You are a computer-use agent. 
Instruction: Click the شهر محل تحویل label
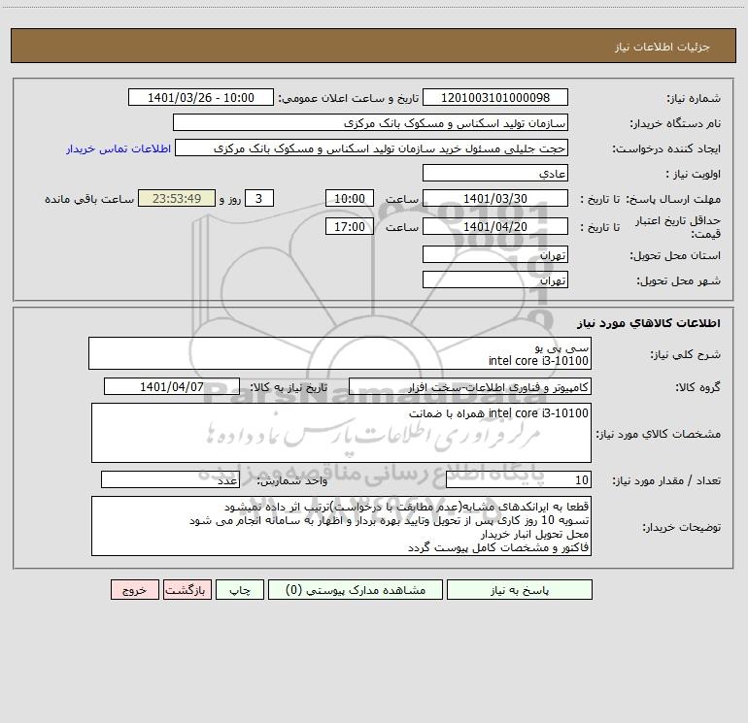[x=679, y=281]
